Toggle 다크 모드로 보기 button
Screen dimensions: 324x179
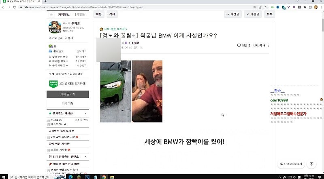click(291, 164)
